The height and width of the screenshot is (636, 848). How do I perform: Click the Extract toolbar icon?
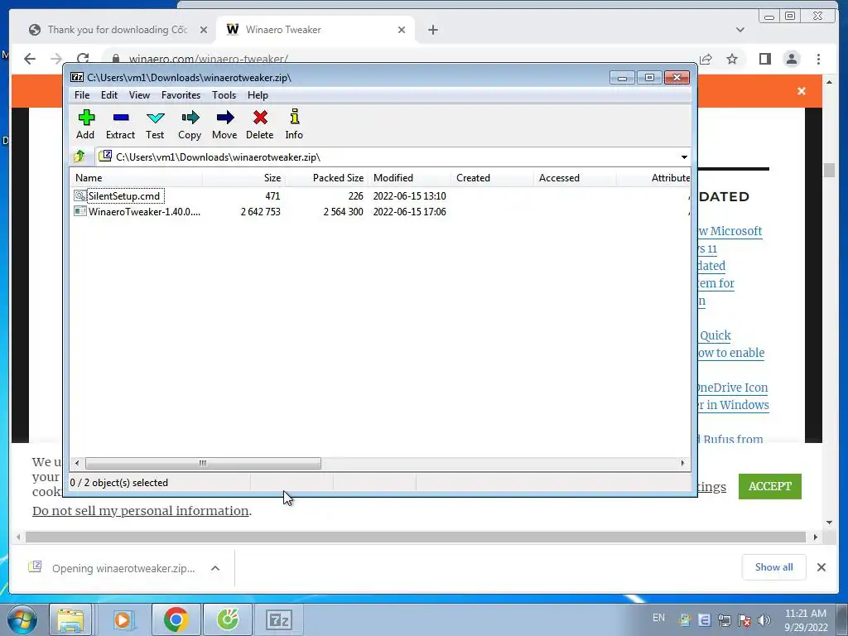[120, 124]
